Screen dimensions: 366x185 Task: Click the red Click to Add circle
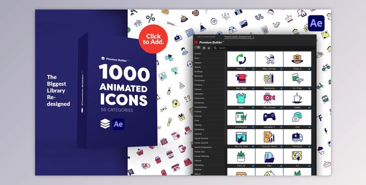pyautogui.click(x=153, y=39)
